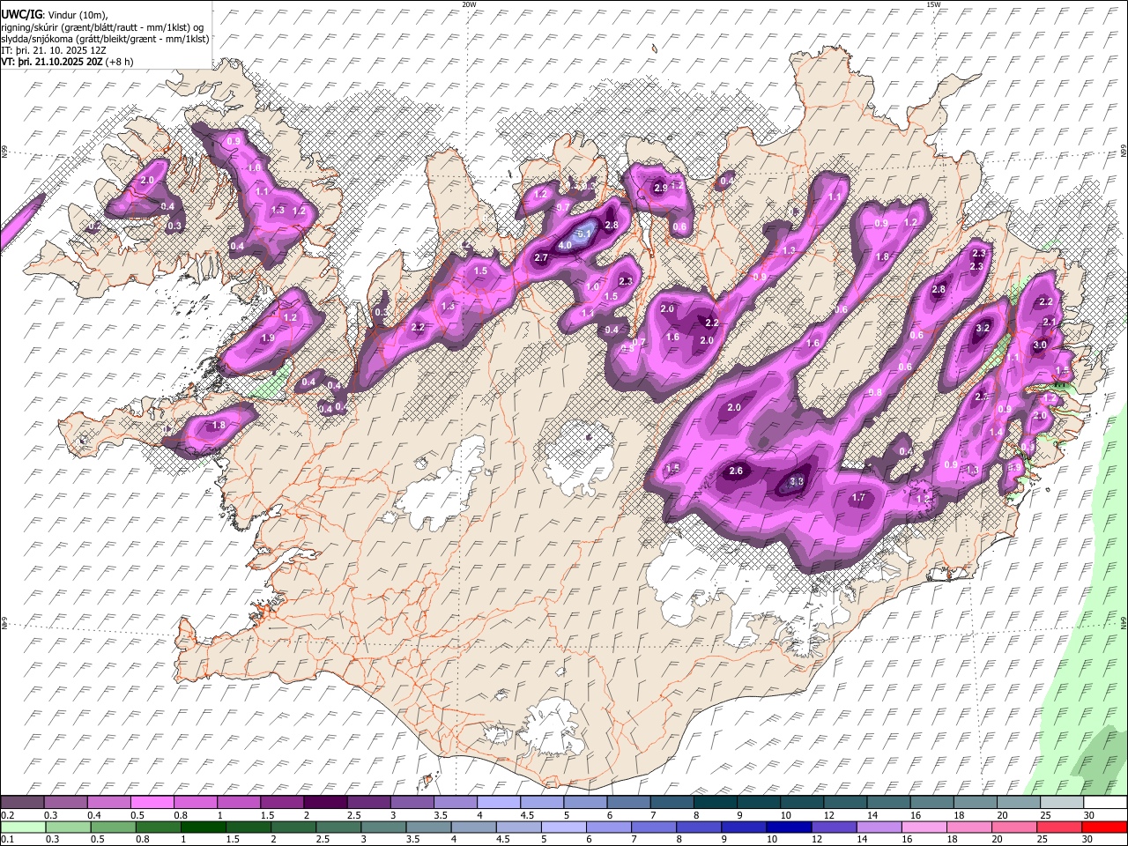The height and width of the screenshot is (846, 1128).
Task: Click the 15W longitude label
Action: (x=933, y=4)
